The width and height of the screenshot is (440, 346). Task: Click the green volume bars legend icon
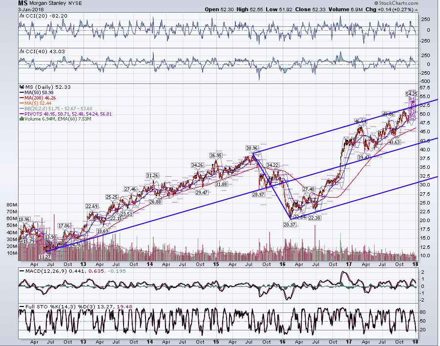[x=21, y=119]
